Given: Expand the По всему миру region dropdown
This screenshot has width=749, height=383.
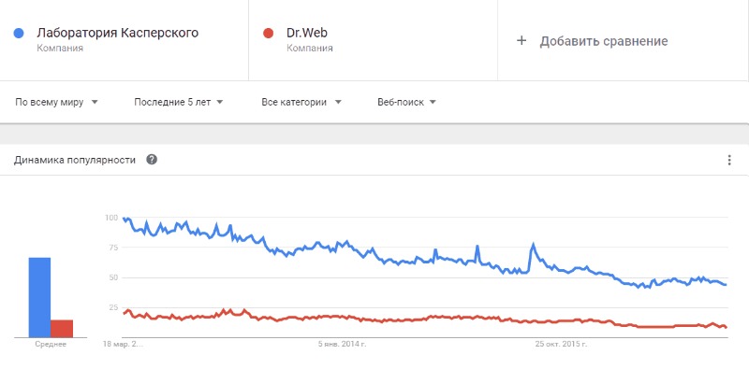Looking at the screenshot, I should pos(56,102).
